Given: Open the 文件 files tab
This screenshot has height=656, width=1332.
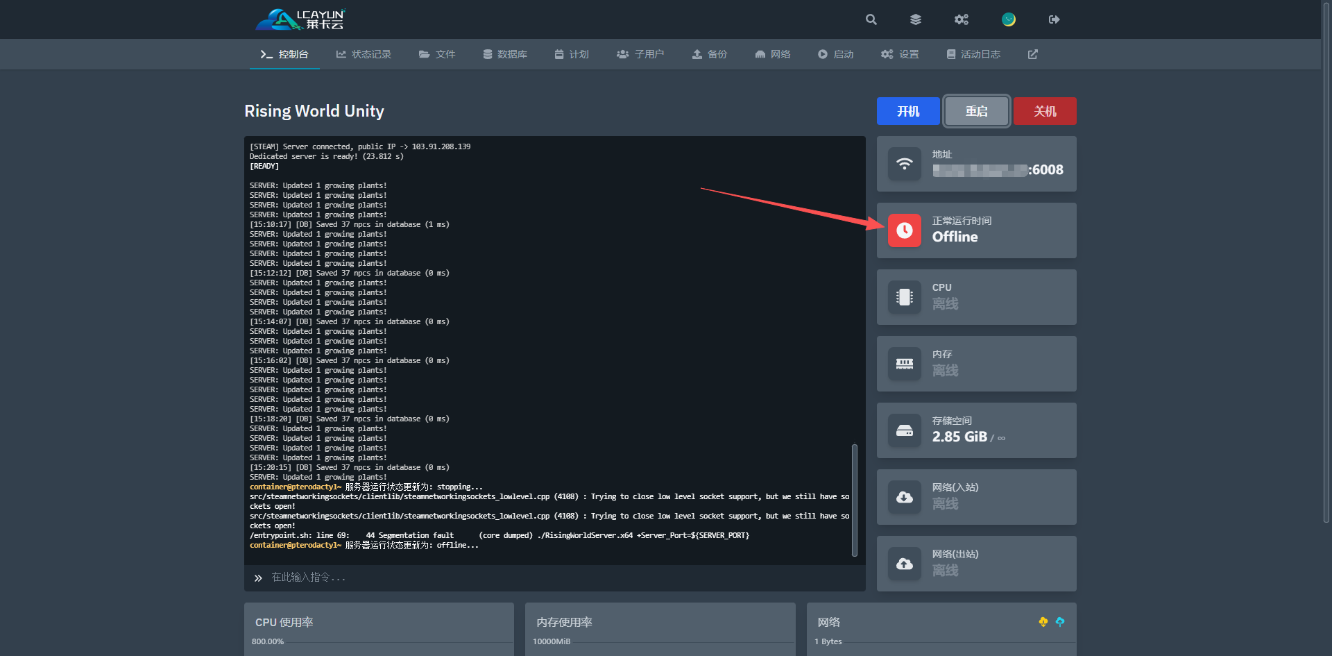Looking at the screenshot, I should (437, 54).
